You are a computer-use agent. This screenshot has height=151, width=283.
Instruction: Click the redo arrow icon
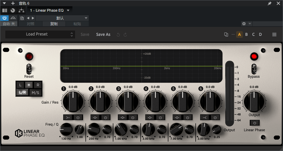tap(125, 35)
